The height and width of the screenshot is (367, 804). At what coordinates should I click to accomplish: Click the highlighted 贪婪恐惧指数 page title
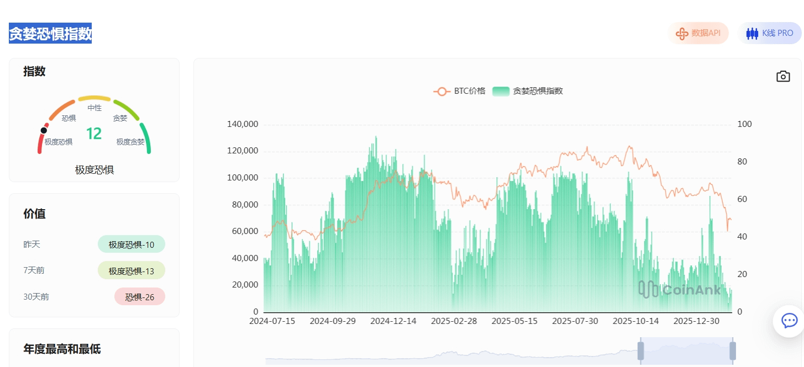click(50, 34)
